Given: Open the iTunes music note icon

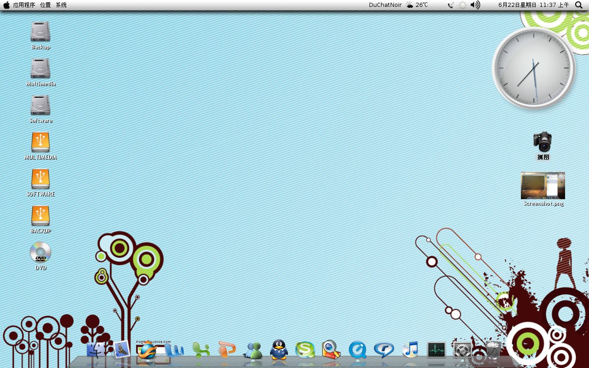Looking at the screenshot, I should 410,350.
